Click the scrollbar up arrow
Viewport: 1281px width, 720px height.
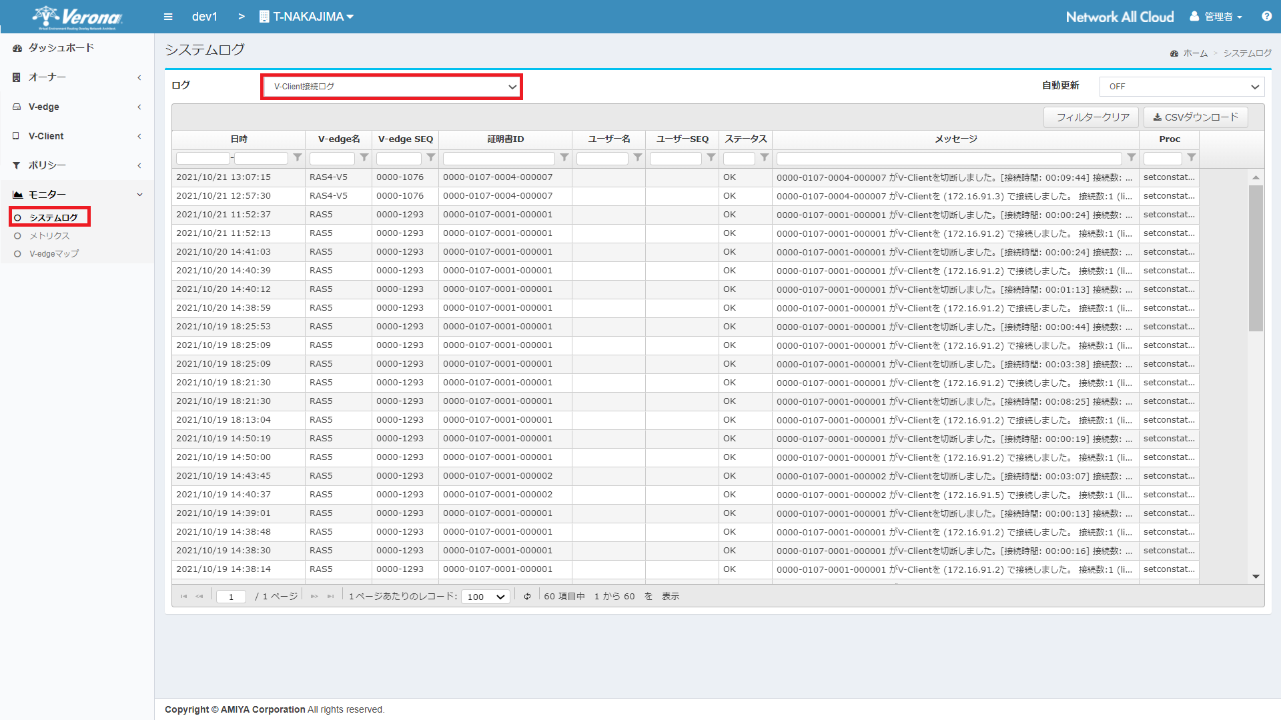click(x=1256, y=177)
